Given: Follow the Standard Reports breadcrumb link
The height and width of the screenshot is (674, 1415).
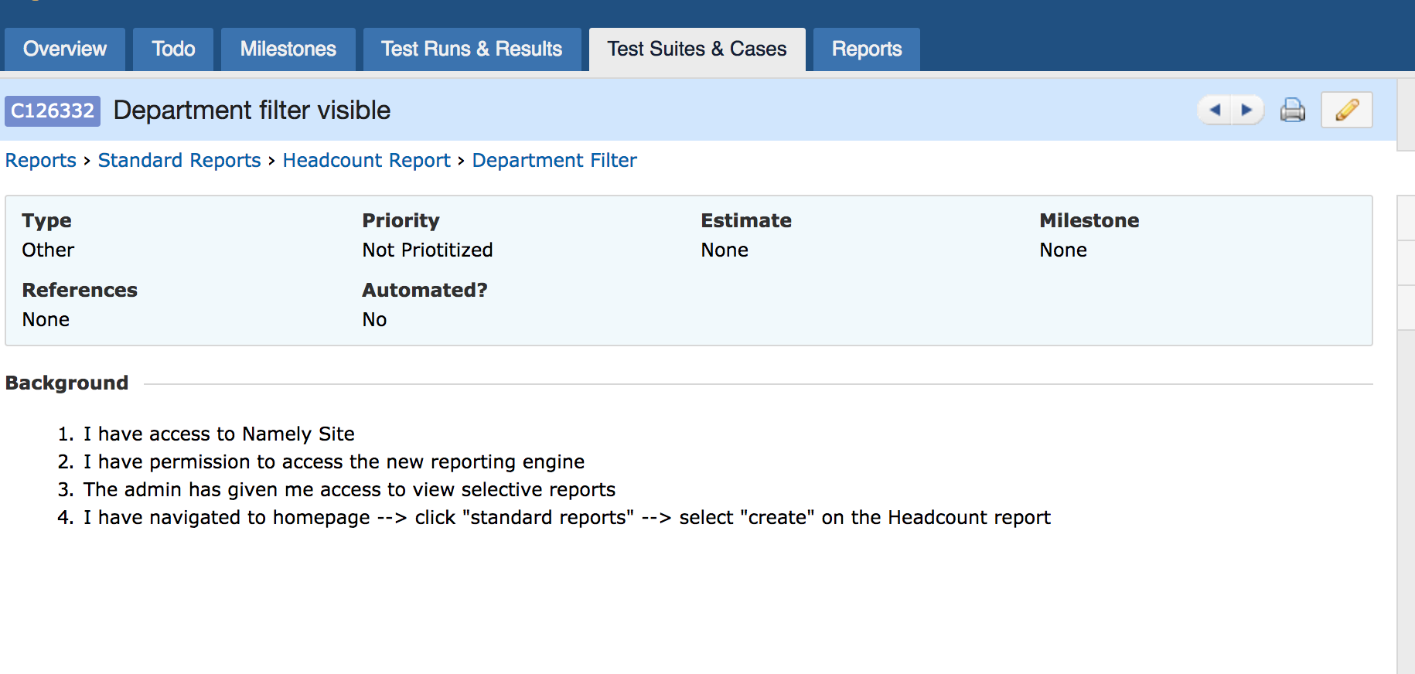Looking at the screenshot, I should [179, 160].
